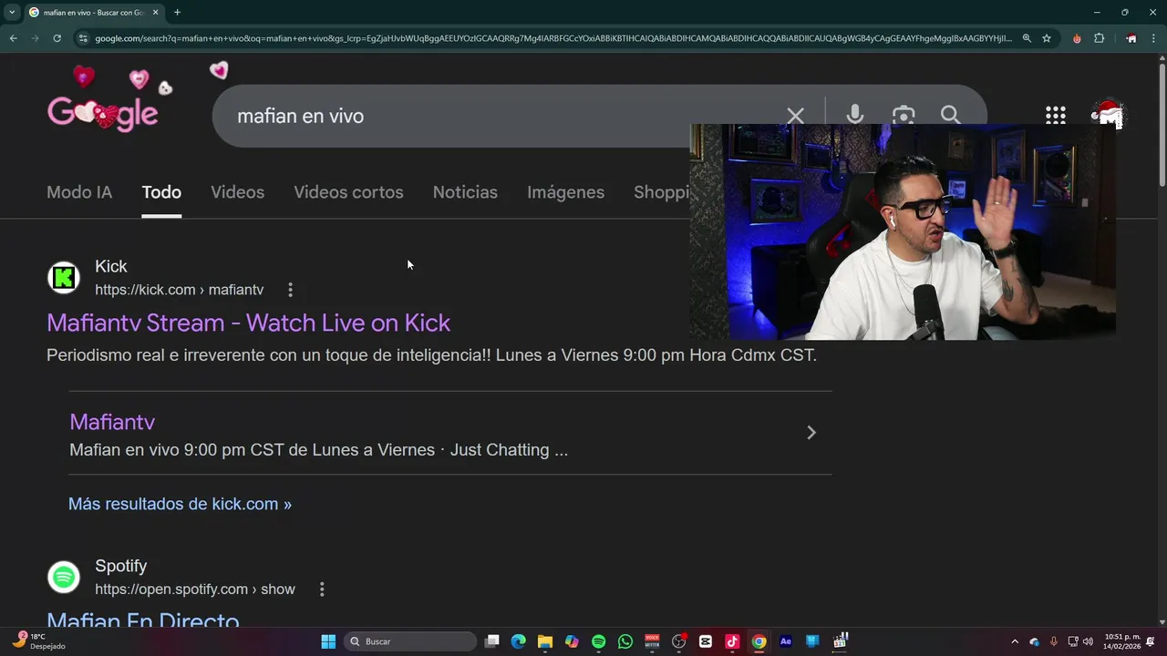1167x656 pixels.
Task: Open the Google apps grid
Action: 1055,115
